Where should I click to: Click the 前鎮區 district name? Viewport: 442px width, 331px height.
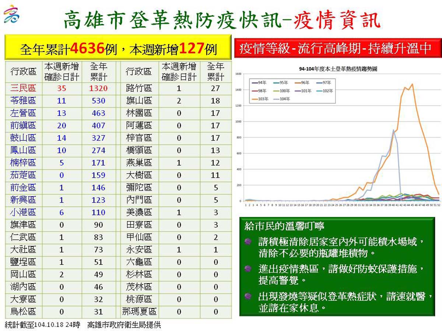click(x=23, y=125)
